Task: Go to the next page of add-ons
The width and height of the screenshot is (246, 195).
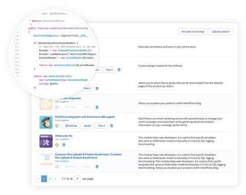Action: pyautogui.click(x=55, y=179)
